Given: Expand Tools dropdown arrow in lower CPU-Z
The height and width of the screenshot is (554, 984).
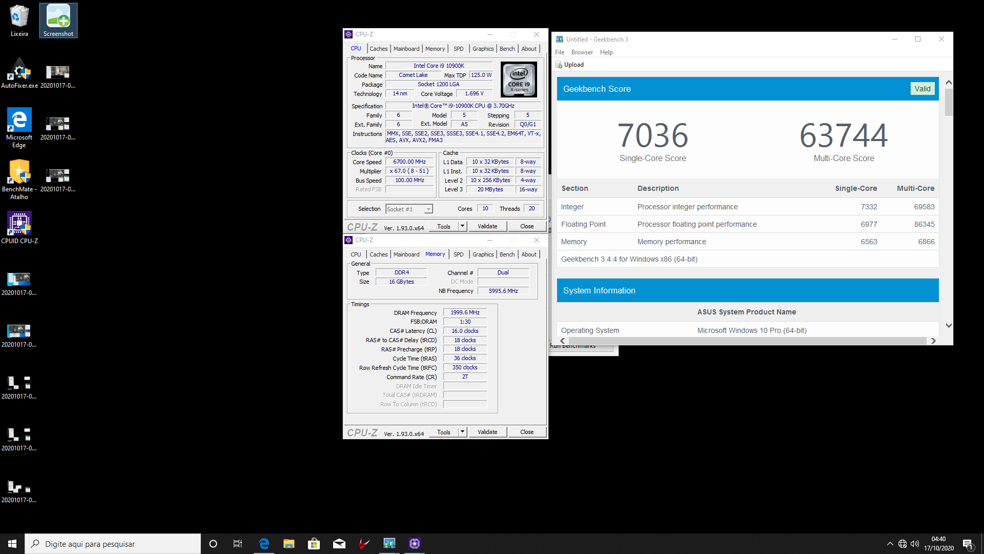Looking at the screenshot, I should tap(462, 432).
